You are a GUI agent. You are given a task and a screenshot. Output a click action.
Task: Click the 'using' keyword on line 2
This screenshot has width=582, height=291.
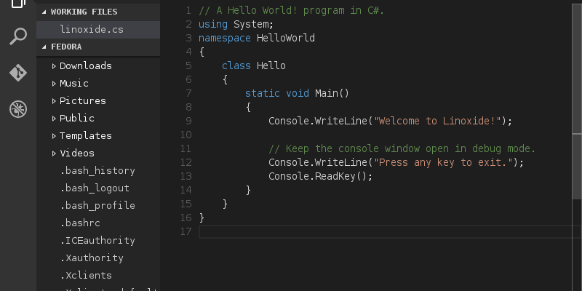pos(213,25)
